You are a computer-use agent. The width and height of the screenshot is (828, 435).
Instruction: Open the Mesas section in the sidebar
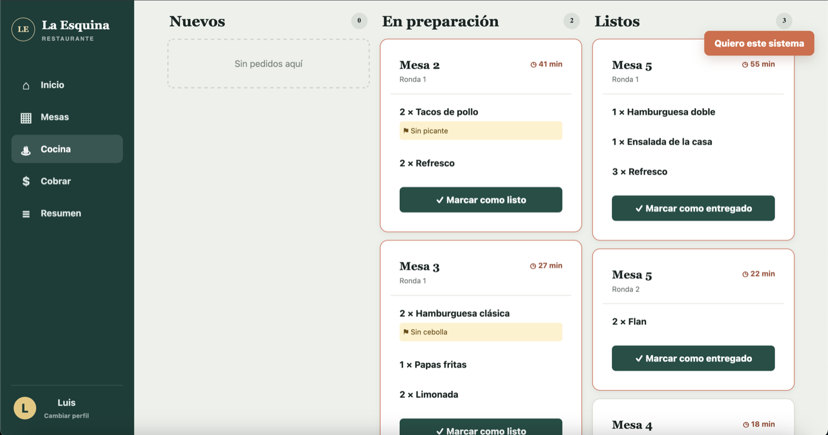tap(67, 117)
